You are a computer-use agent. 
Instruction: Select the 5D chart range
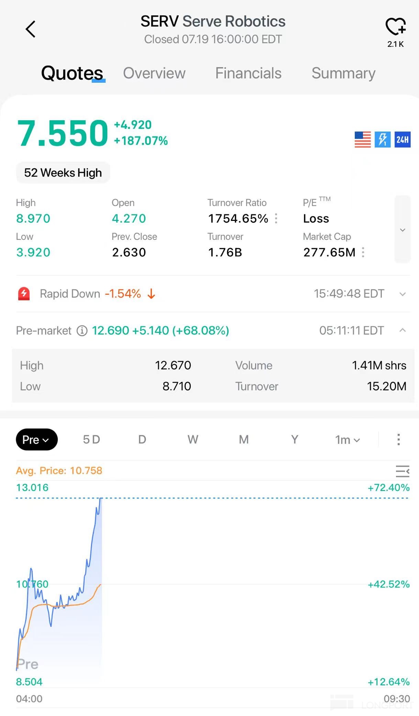click(91, 439)
